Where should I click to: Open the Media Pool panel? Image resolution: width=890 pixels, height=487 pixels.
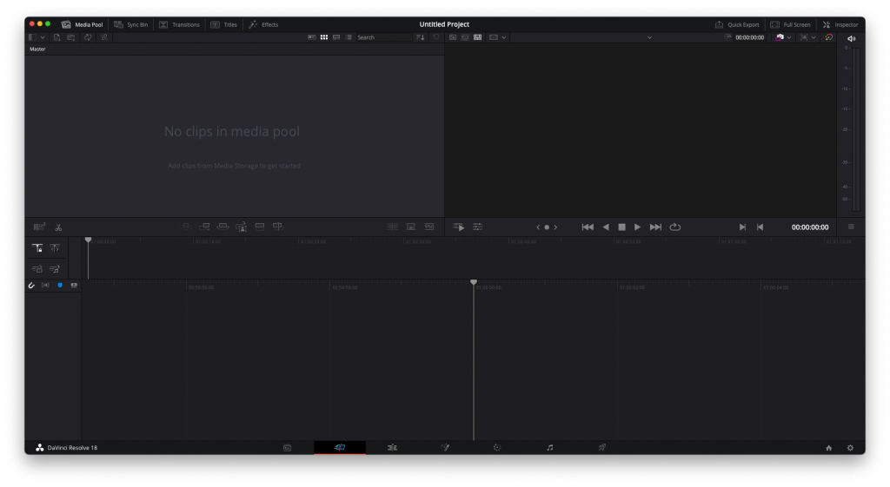pyautogui.click(x=83, y=24)
